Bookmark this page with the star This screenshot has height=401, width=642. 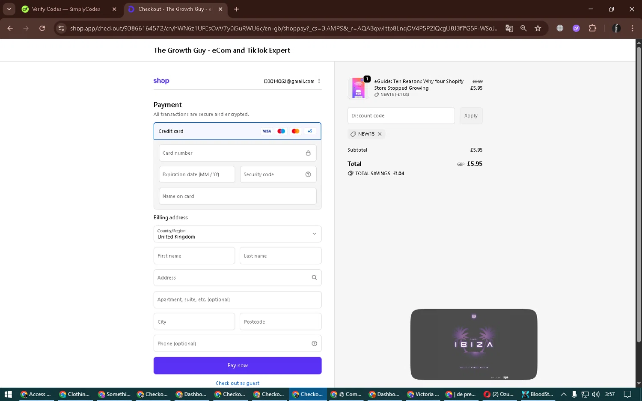pyautogui.click(x=538, y=28)
